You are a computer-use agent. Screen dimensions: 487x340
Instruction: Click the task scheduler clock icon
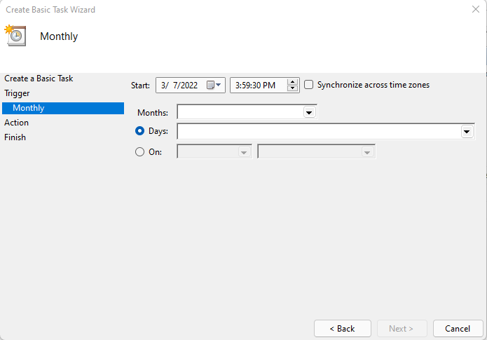15,36
